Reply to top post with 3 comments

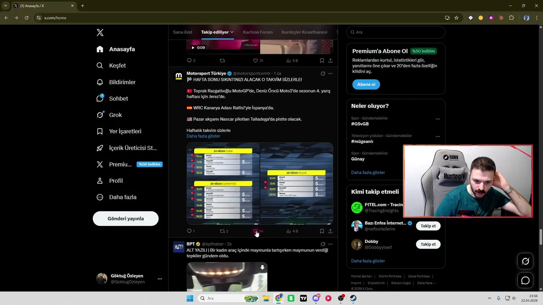[191, 61]
